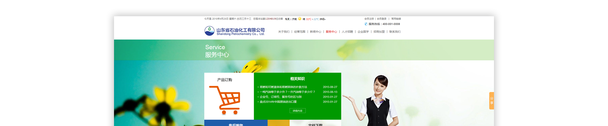Screen dimensions: 608x126
Task: Click the Service 服务中心 banner title
Action: coord(217,51)
